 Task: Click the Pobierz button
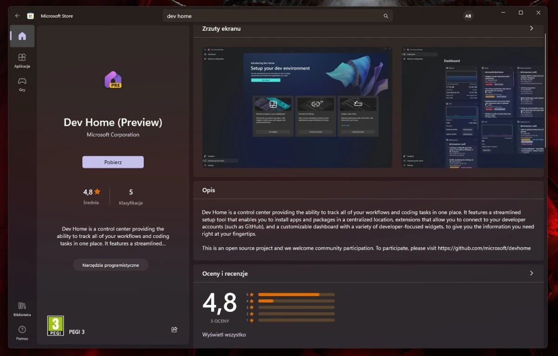pyautogui.click(x=113, y=162)
